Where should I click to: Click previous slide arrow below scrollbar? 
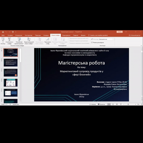click(142, 98)
